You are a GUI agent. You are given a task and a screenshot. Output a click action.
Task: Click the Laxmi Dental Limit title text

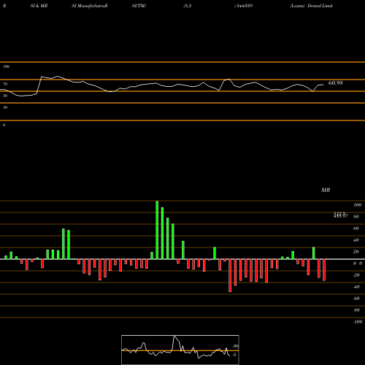pyautogui.click(x=311, y=6)
